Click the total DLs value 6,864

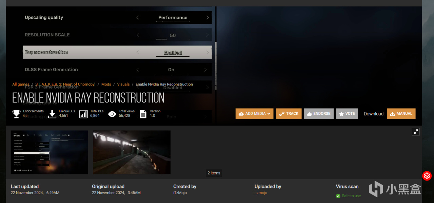coord(95,116)
